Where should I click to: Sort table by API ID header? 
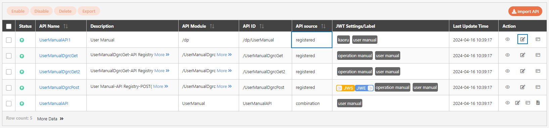click(262, 26)
